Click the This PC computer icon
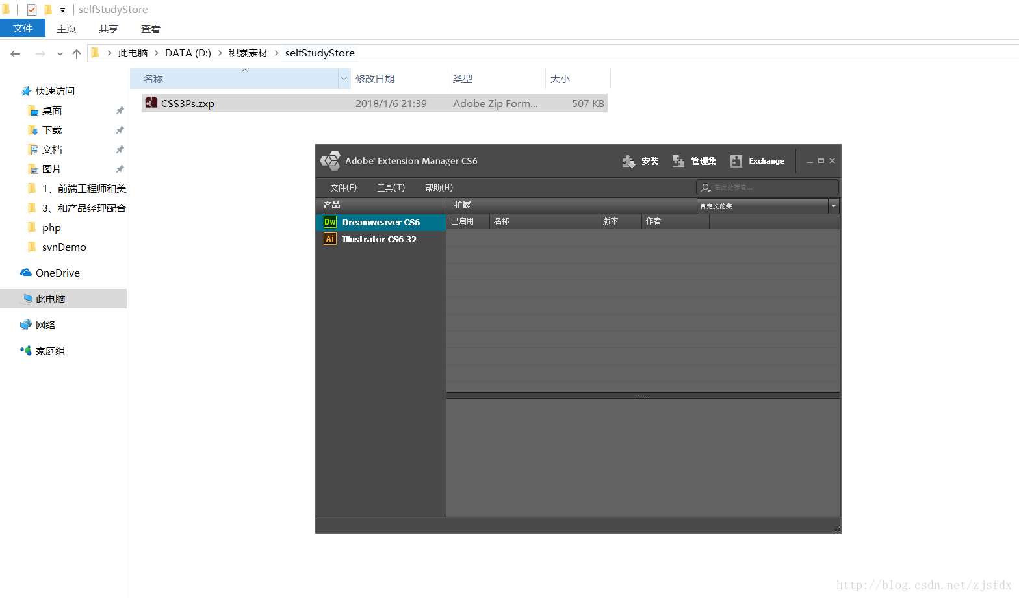This screenshot has width=1019, height=598. pos(27,299)
